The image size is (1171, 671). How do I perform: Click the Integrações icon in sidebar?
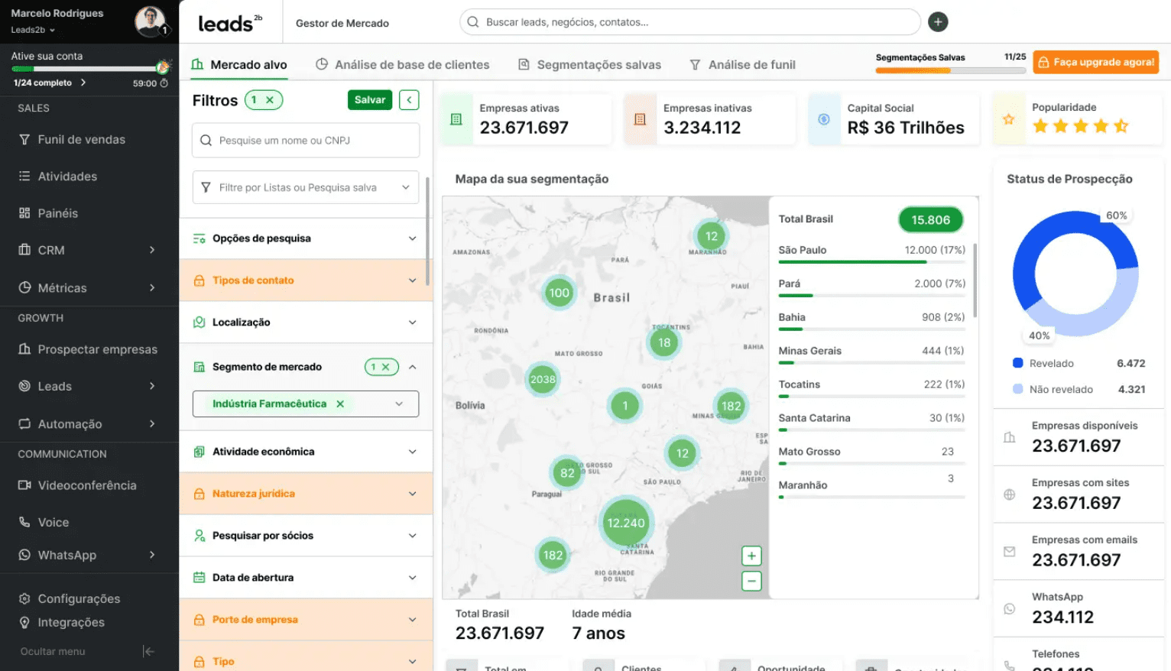tap(24, 622)
